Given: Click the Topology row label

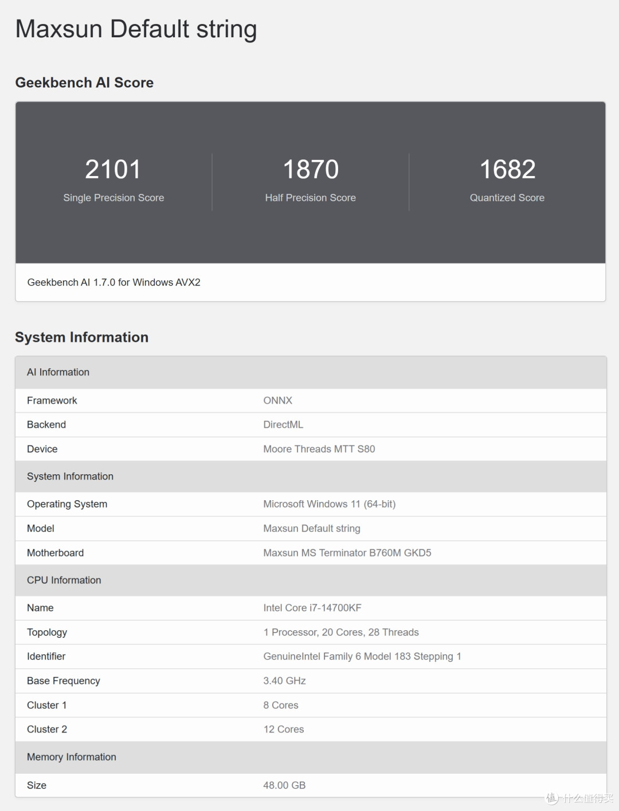Looking at the screenshot, I should [47, 632].
